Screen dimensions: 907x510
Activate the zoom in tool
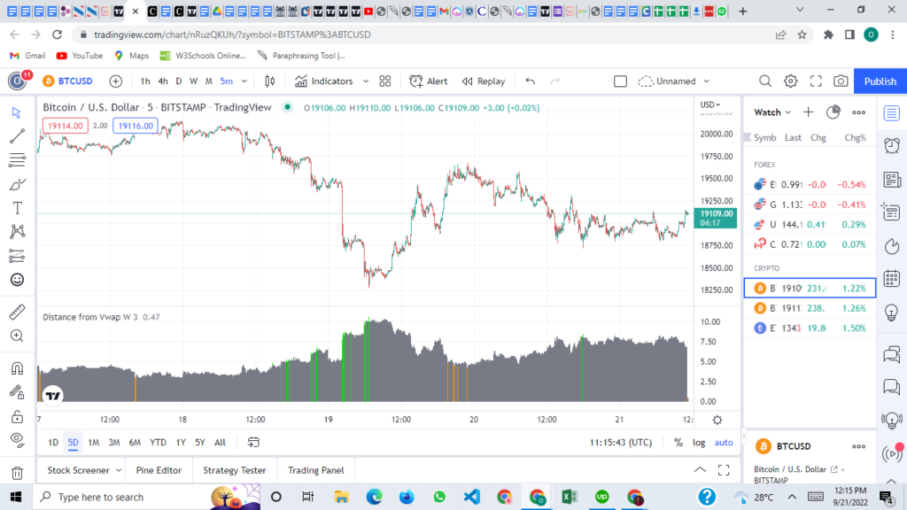(x=17, y=336)
